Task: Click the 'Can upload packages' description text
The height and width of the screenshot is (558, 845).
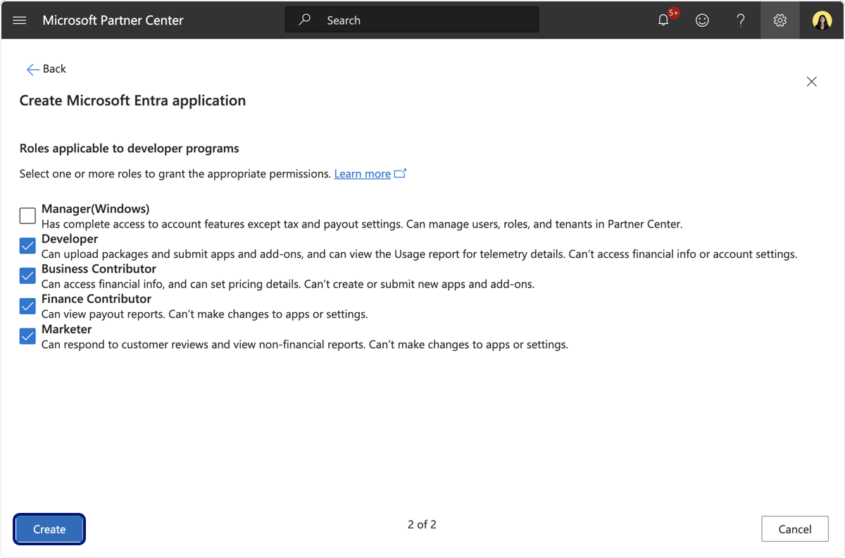Action: click(420, 254)
